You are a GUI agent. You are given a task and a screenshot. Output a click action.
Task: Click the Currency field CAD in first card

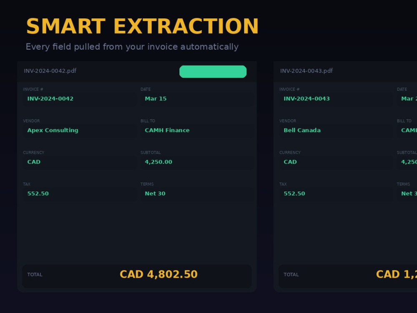pyautogui.click(x=80, y=162)
